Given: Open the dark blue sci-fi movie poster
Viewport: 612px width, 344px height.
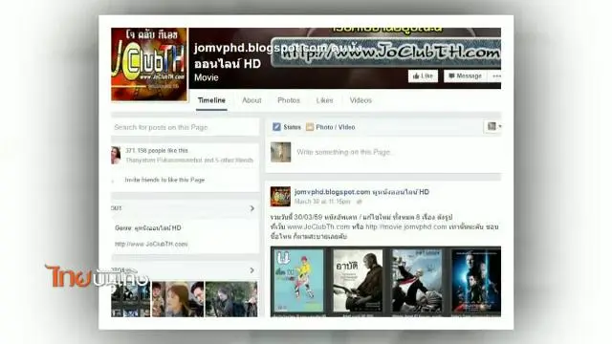Looking at the screenshot, I should click(476, 281).
